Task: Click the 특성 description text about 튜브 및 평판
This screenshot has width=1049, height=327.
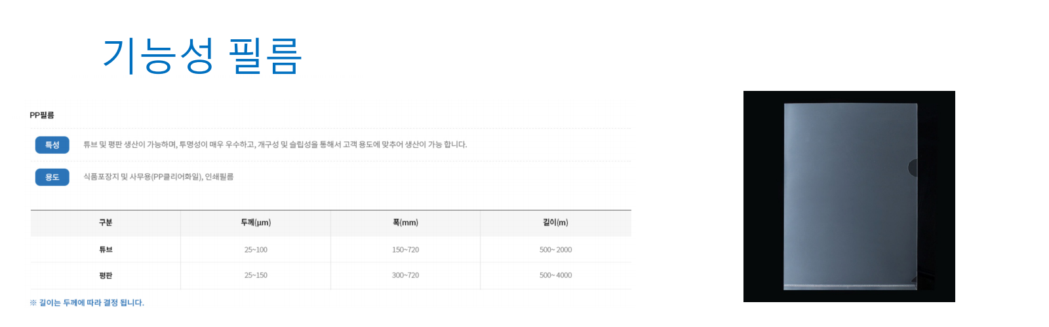Action: (x=275, y=145)
